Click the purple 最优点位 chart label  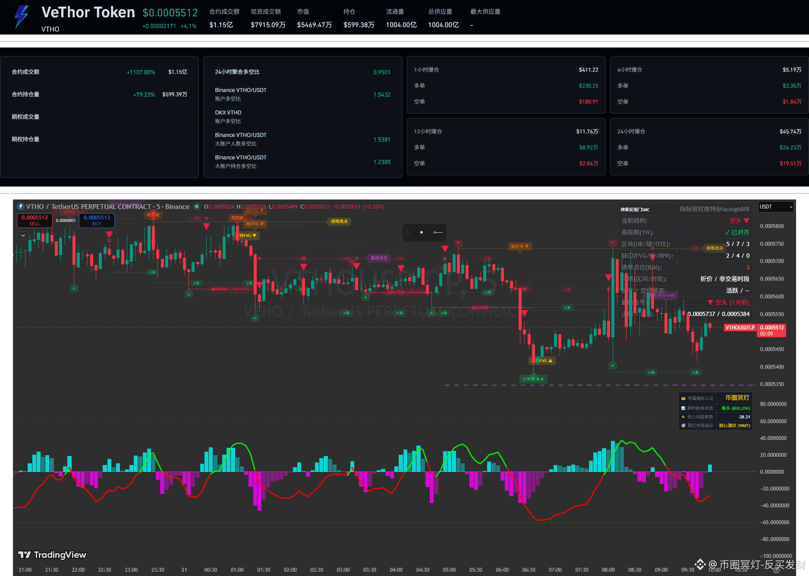tap(379, 258)
